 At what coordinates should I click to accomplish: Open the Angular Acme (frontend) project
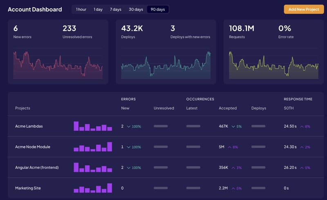pyautogui.click(x=37, y=168)
